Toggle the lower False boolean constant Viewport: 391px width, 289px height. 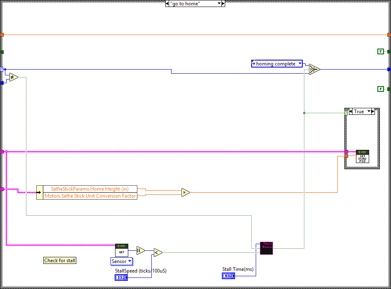click(381, 89)
